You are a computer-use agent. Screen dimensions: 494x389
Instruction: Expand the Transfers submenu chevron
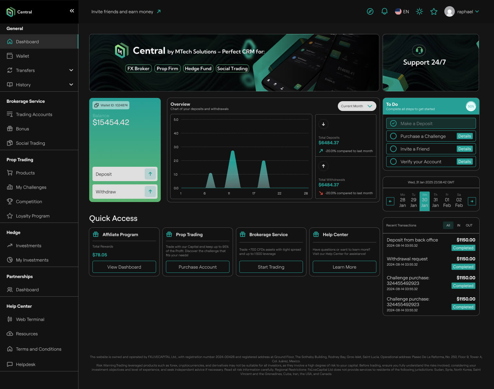coord(71,70)
